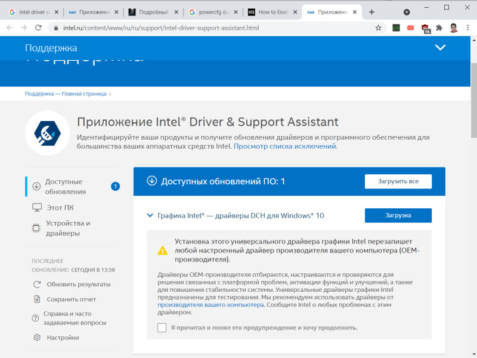Click the Intel DSA wrench logo
This screenshot has height=358, width=477.
(48, 133)
